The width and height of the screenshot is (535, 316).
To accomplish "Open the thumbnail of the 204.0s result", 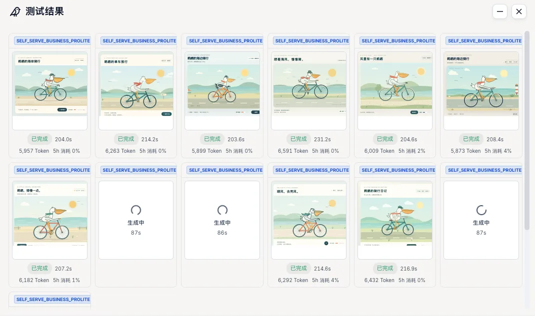I will point(50,90).
